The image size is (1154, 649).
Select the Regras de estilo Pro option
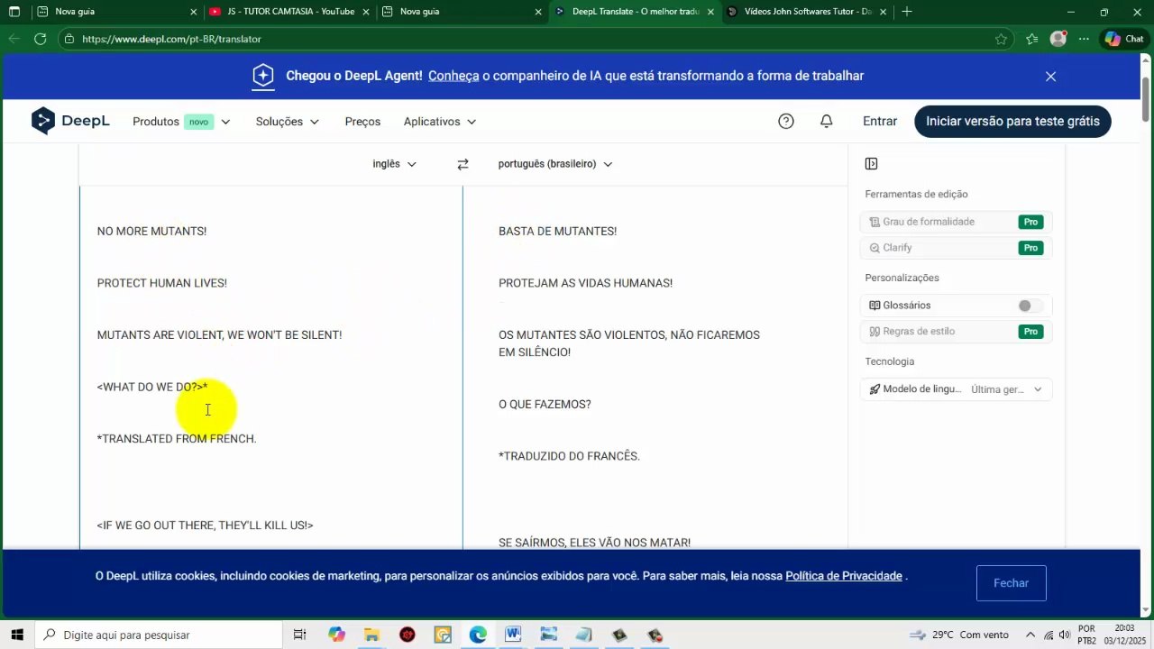point(956,332)
